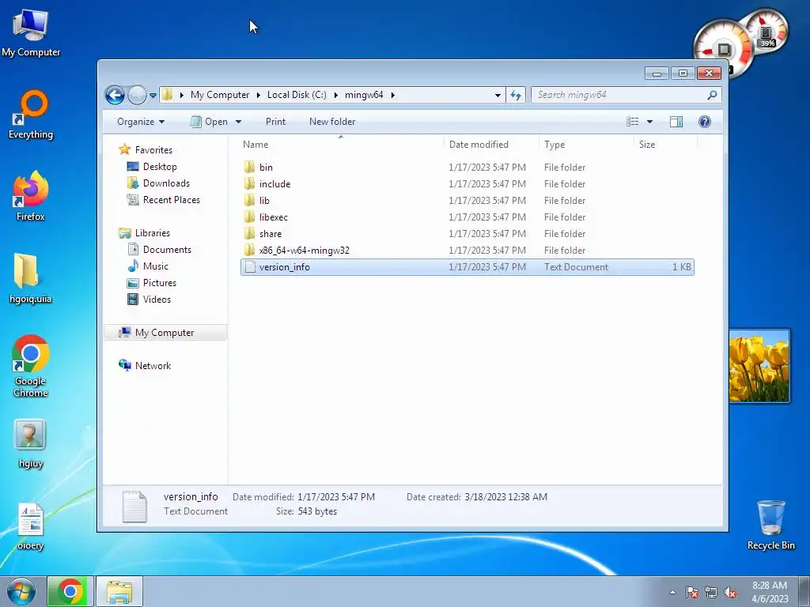The image size is (810, 607).
Task: Go back with the Explorer Back arrow
Action: [115, 95]
